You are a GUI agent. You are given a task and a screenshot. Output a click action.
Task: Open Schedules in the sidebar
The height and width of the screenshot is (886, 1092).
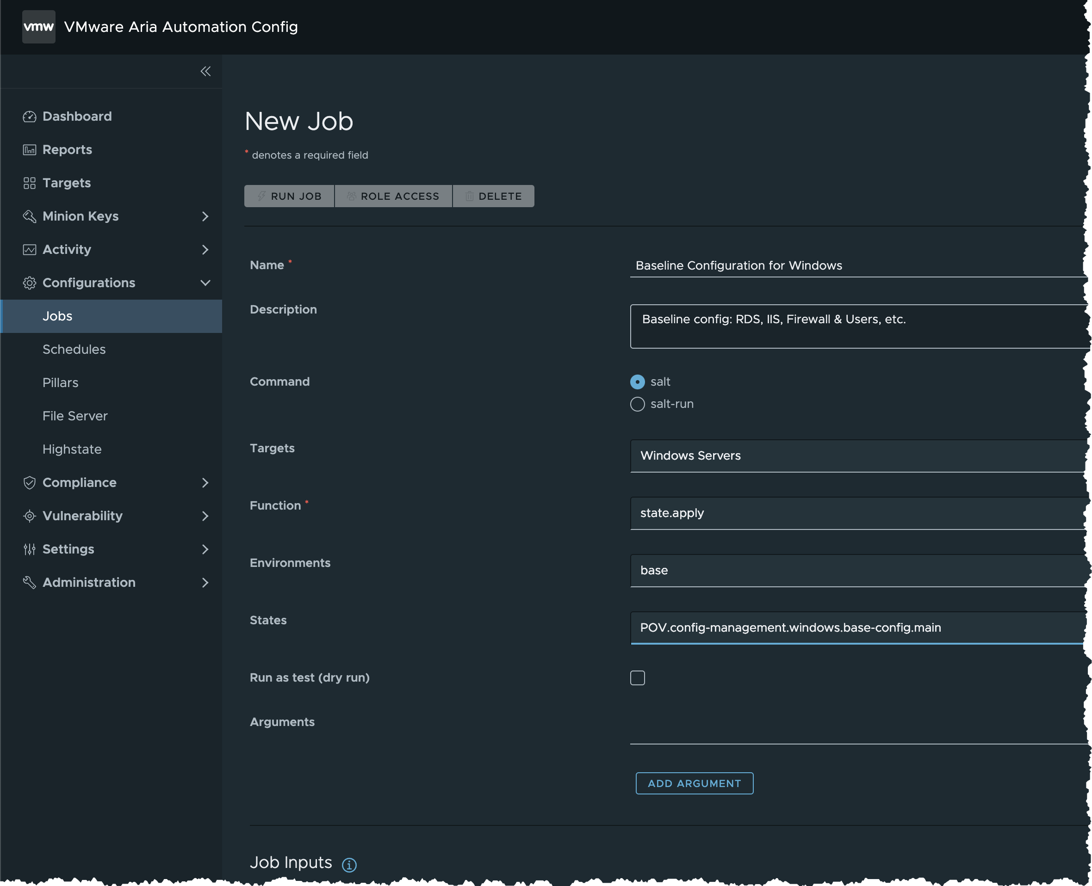click(x=112, y=350)
